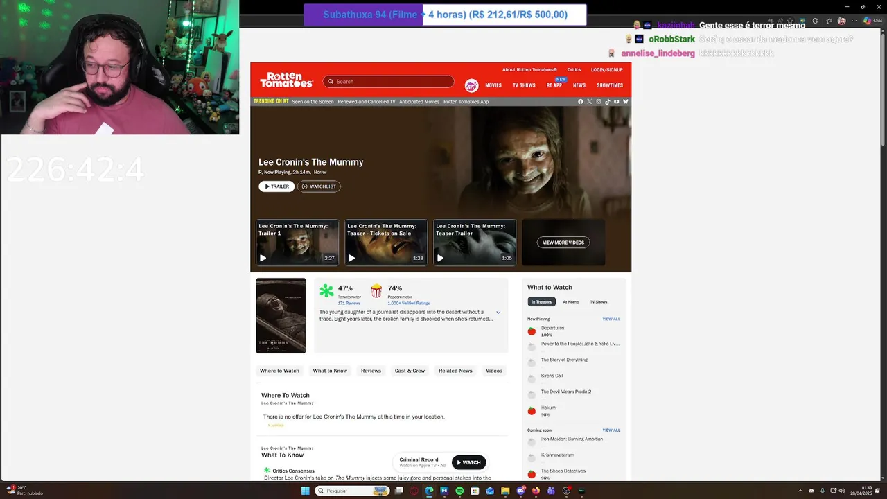Open Renewed and Cancelled TV trending link
The image size is (887, 499).
click(x=367, y=102)
